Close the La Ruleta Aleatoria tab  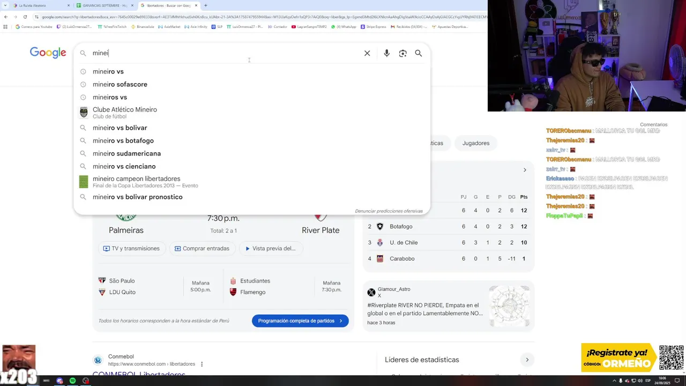[69, 5]
